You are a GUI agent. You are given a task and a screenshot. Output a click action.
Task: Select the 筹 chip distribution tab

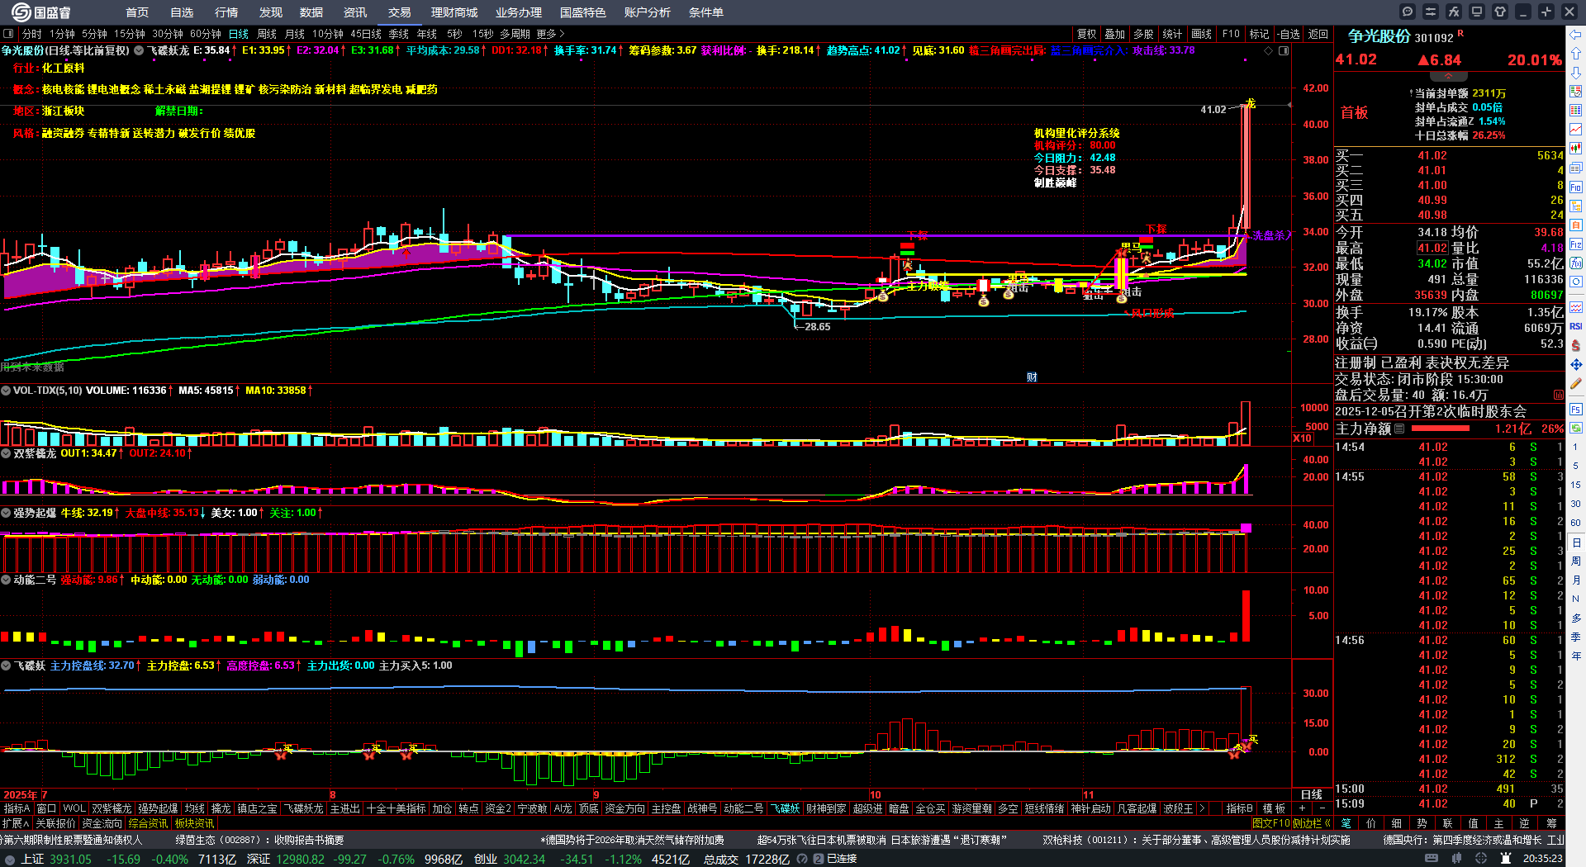tap(1552, 823)
